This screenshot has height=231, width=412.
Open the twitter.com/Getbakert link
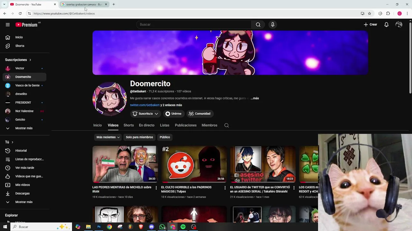tap(145, 105)
